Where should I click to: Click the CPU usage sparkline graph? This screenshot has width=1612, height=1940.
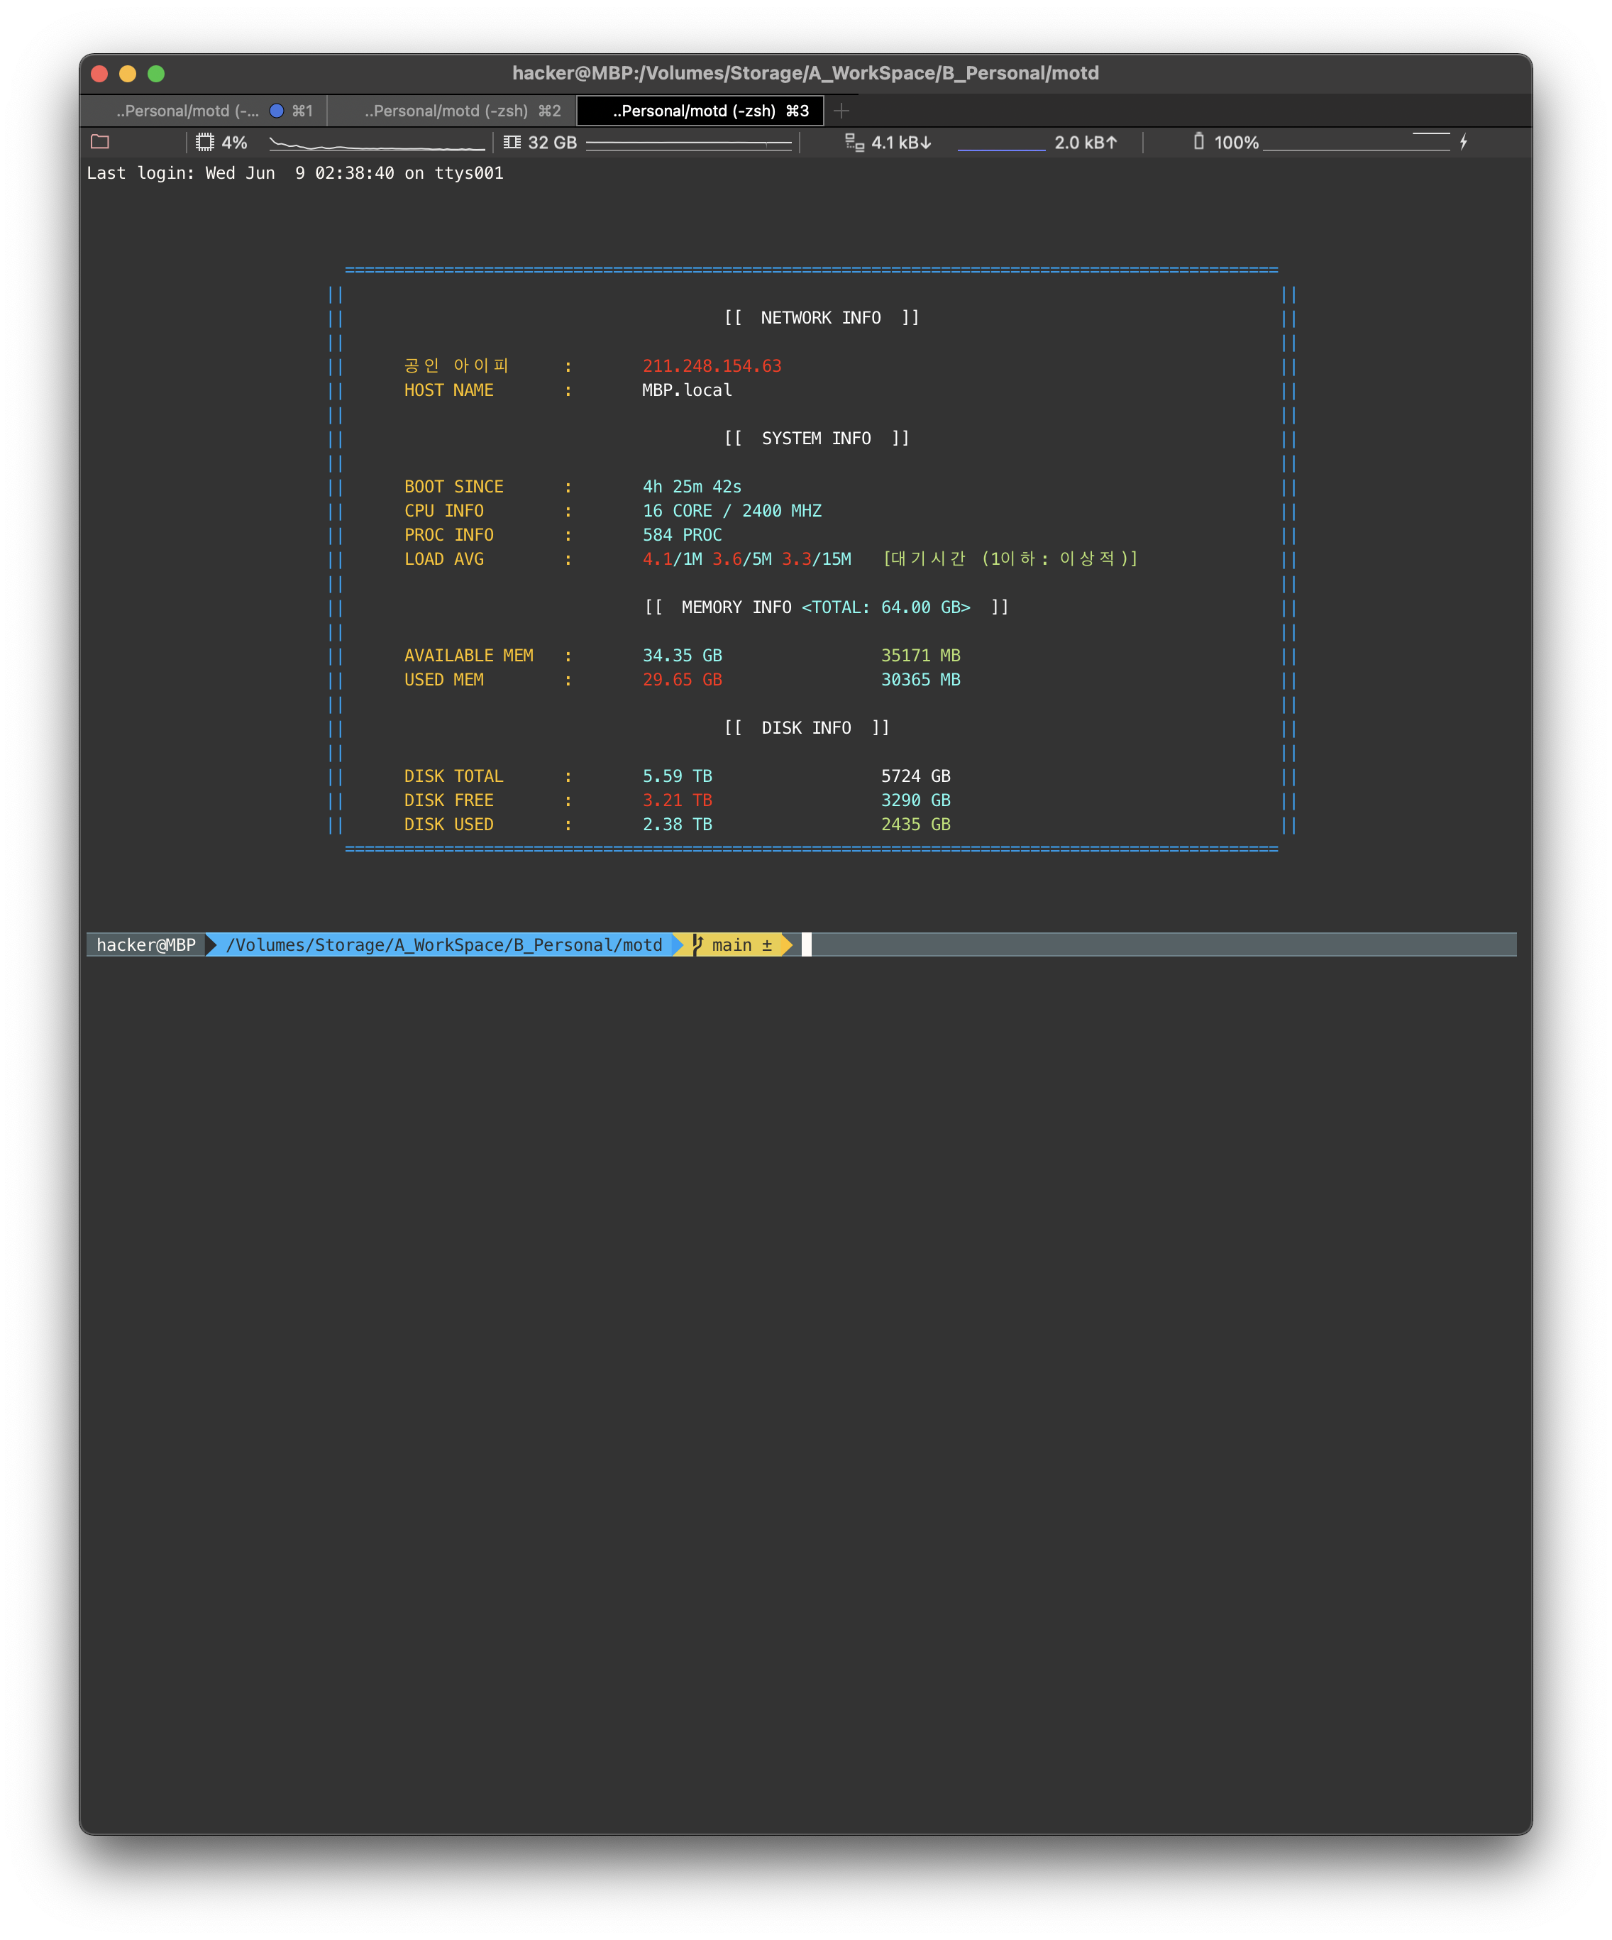click(377, 143)
